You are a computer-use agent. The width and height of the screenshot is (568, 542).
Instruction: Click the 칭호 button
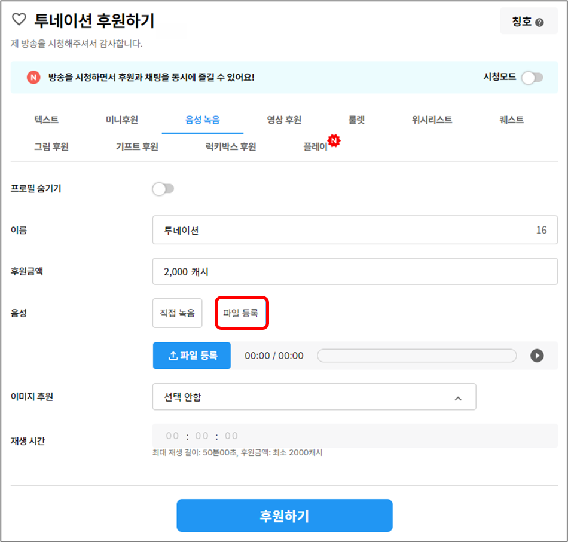529,22
